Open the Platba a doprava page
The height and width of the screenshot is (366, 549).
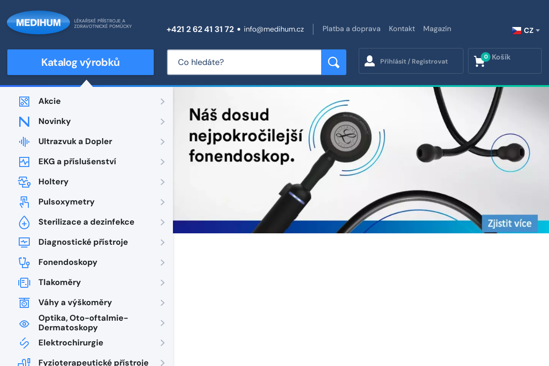pos(351,28)
